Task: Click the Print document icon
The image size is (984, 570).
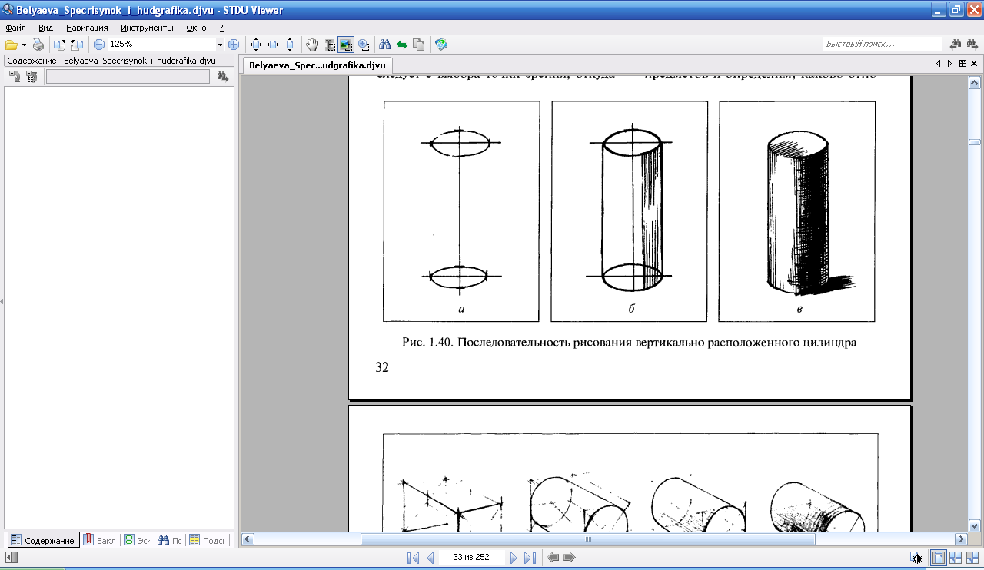Action: 38,45
